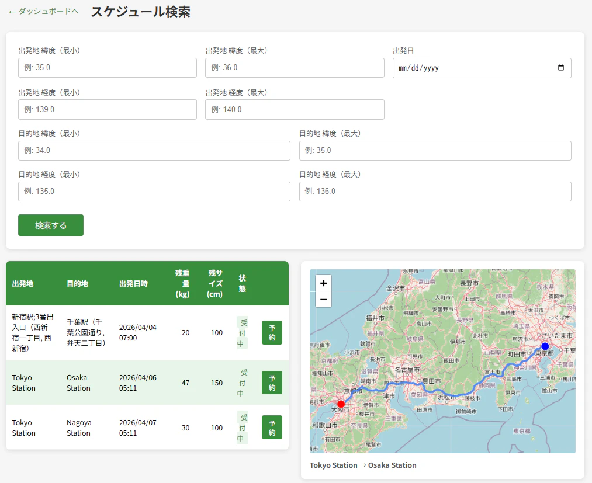Focus the 出発地 緯度（最小） input field
The width and height of the screenshot is (592, 483).
click(107, 68)
